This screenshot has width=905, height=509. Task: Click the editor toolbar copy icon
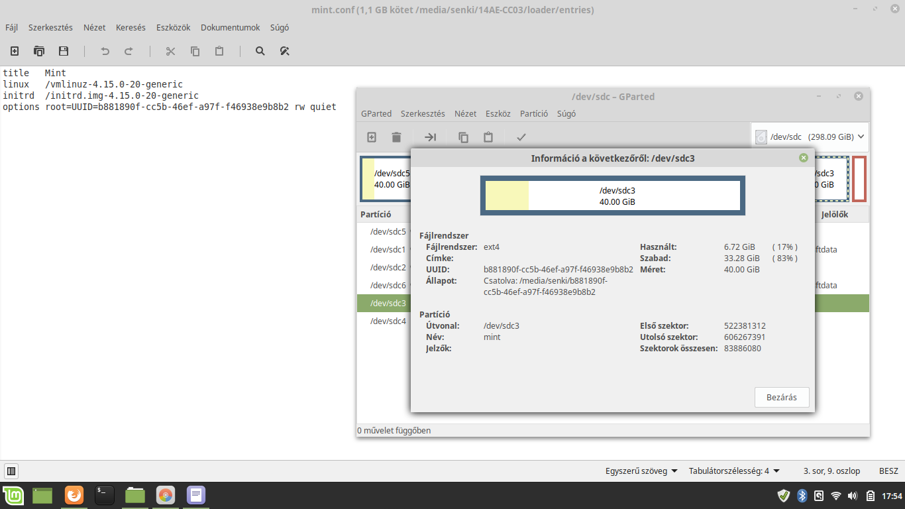click(x=195, y=51)
